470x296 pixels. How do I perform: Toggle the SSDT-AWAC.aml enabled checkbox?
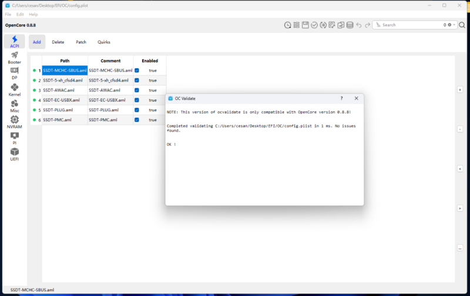click(137, 91)
